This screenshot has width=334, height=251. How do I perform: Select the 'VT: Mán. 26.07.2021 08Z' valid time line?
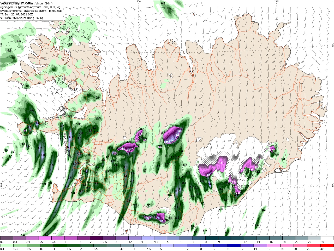click(x=16, y=18)
